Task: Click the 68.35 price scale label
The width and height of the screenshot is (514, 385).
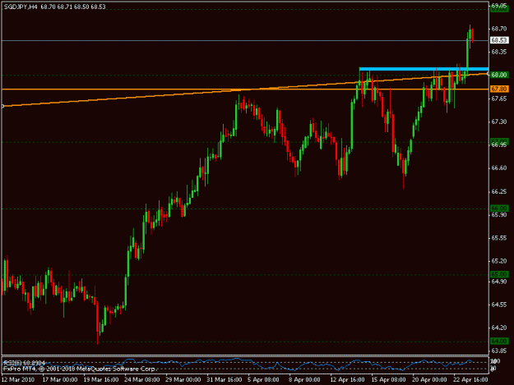Action: click(499, 52)
